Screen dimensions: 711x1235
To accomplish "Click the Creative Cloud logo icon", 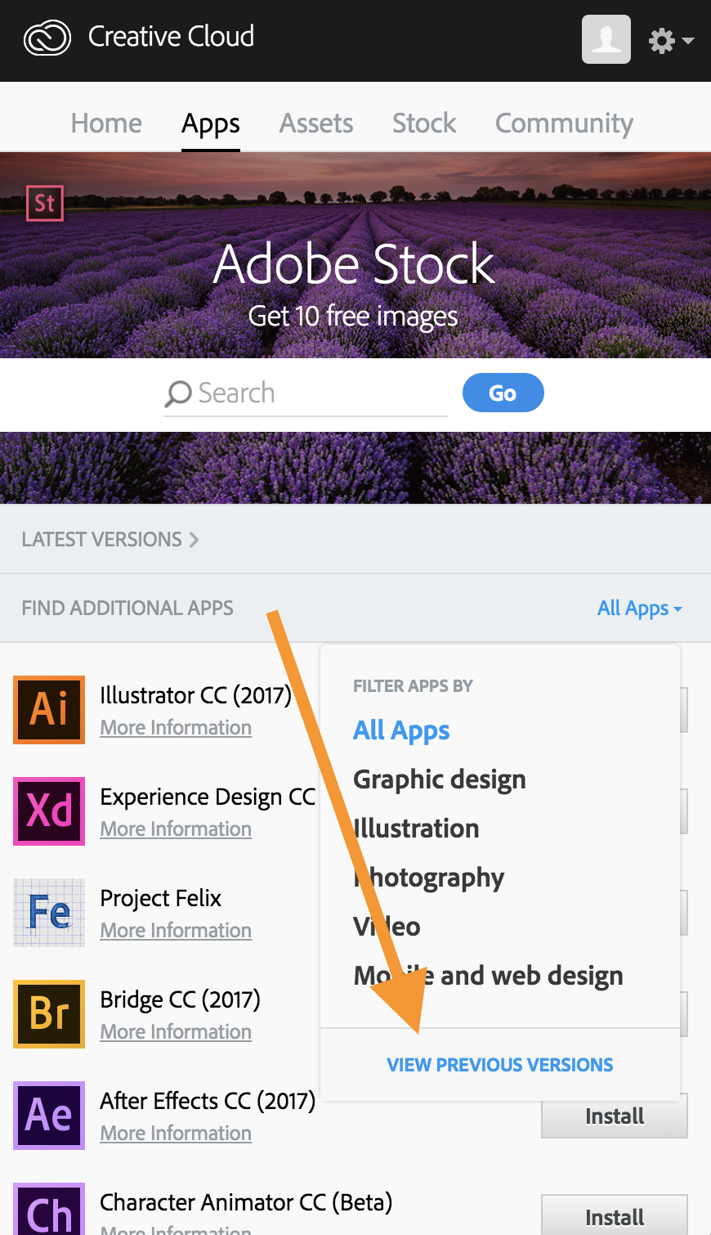I will coord(47,38).
